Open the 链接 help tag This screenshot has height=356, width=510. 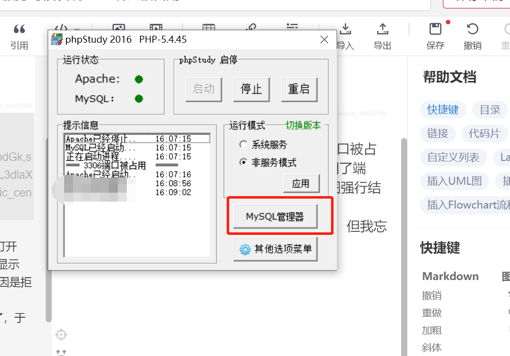438,134
